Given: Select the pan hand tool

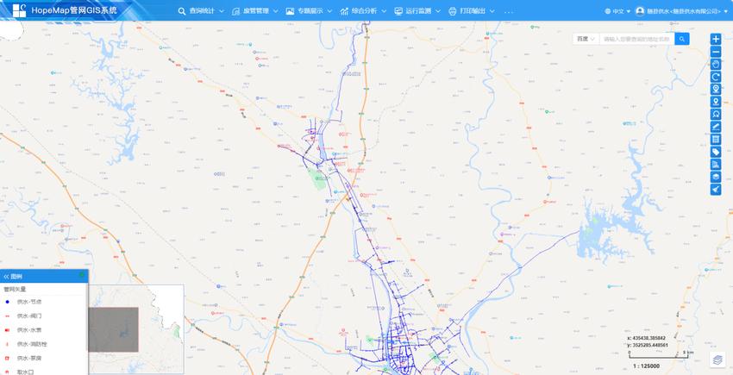Looking at the screenshot, I should tap(716, 65).
